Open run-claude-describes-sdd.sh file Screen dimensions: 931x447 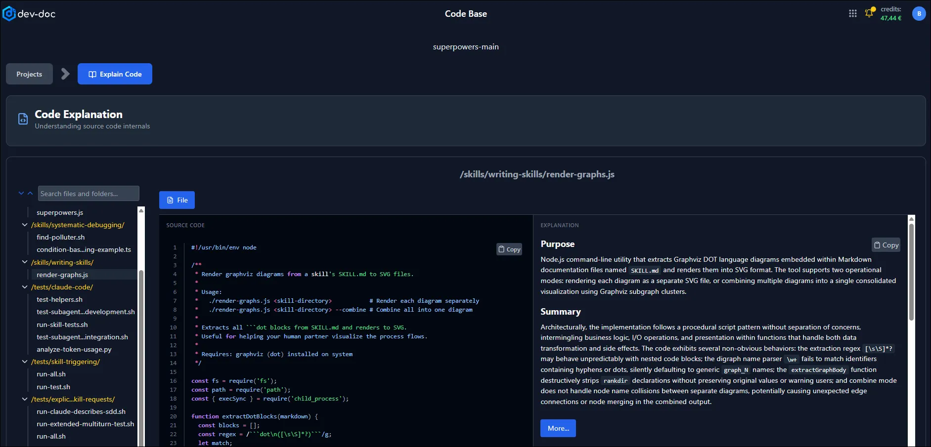[81, 411]
